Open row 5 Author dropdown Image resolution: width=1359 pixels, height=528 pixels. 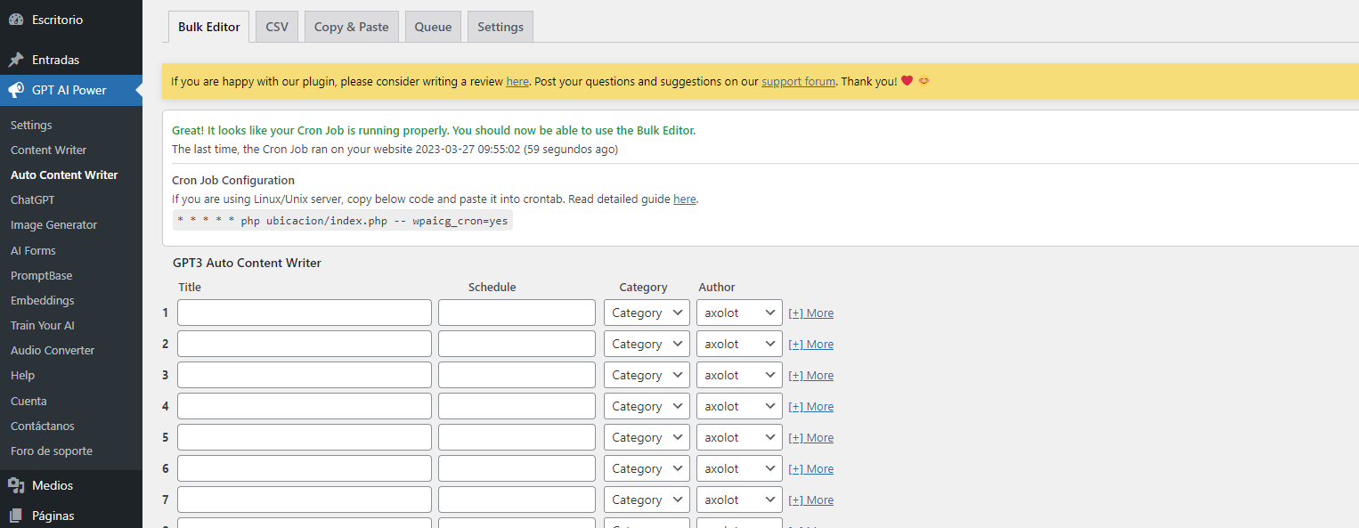[x=739, y=437]
